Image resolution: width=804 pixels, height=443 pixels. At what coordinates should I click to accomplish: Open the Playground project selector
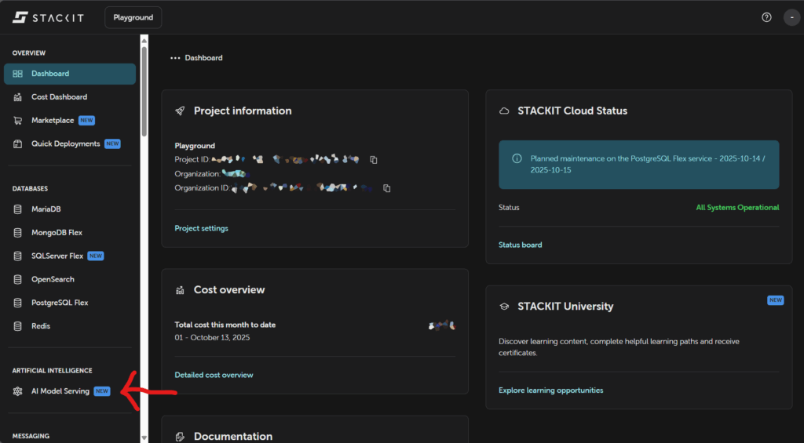click(x=133, y=17)
